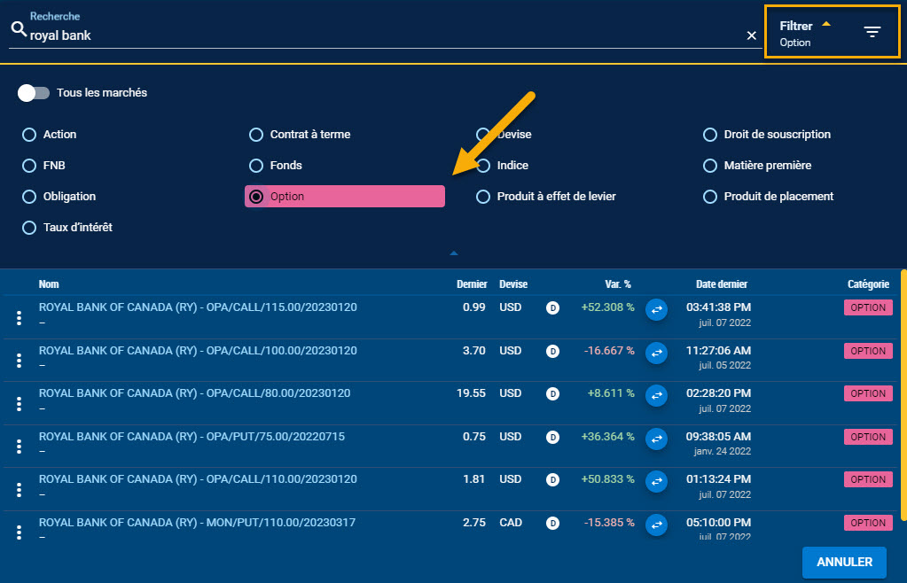
Task: Click swap arrows icon for CALL/100.00 row
Action: (x=656, y=352)
